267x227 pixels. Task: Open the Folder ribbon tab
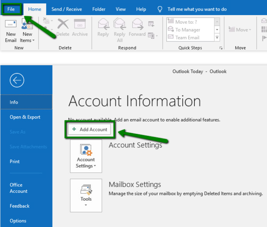click(x=99, y=9)
